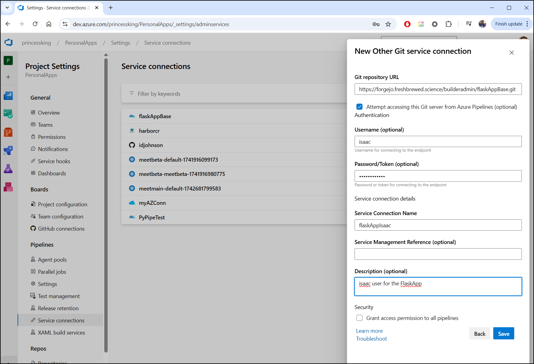Click Filter by keywords box

[234, 94]
